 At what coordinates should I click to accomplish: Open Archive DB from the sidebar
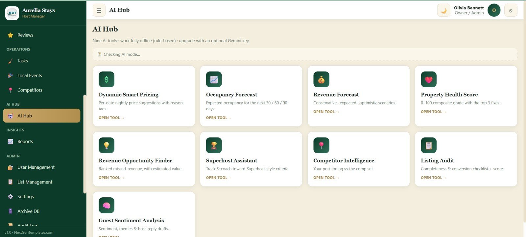point(41,211)
